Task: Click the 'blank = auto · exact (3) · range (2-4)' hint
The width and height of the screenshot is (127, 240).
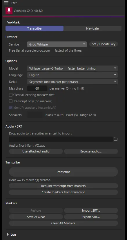Action: (x=71, y=115)
